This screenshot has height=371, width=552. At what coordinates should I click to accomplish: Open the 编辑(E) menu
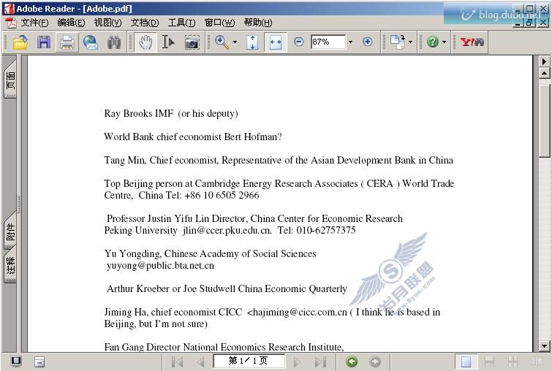coord(71,23)
